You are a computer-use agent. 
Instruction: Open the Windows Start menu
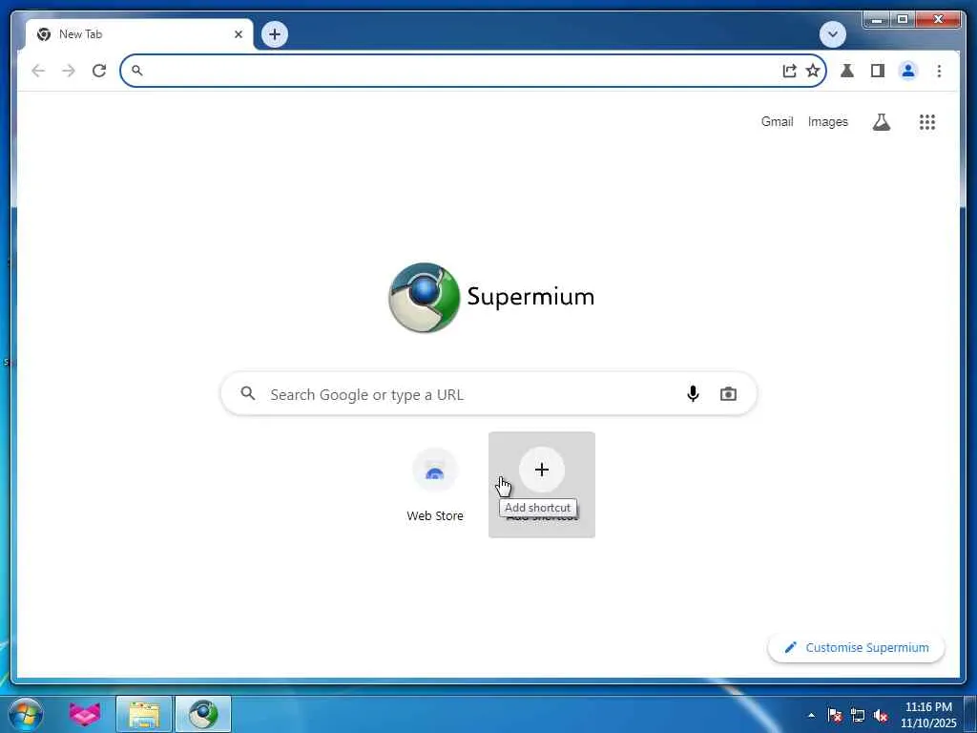[26, 714]
